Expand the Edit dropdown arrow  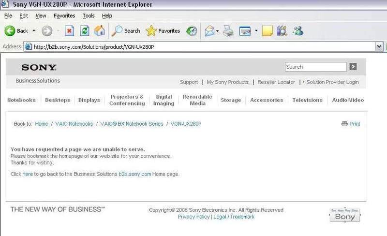(x=256, y=31)
